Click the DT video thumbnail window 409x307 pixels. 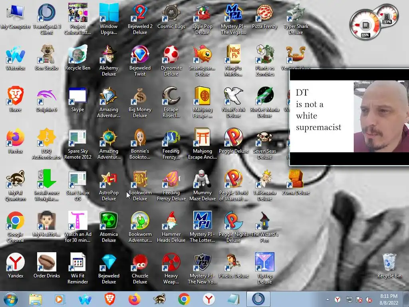(349, 117)
